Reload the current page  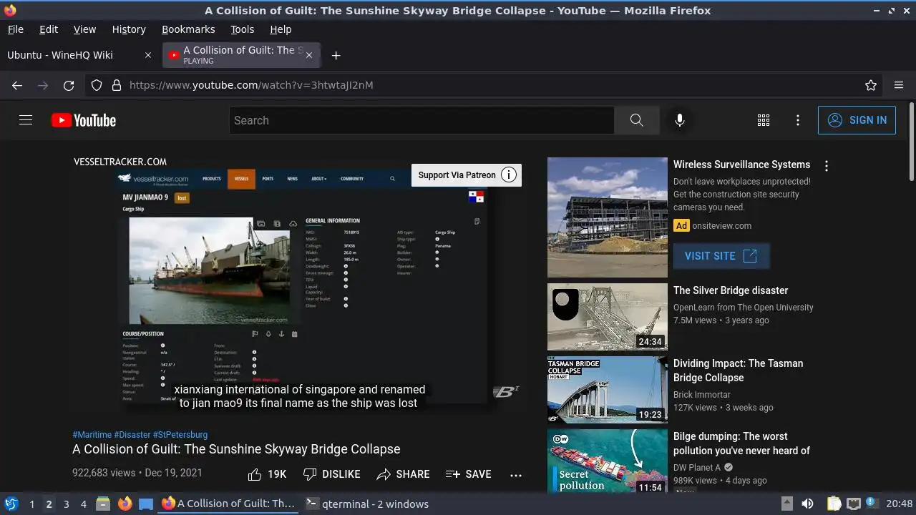(x=69, y=85)
